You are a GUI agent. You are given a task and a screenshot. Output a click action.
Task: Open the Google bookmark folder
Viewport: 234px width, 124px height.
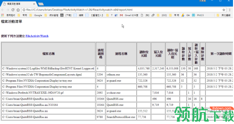(x=36, y=15)
